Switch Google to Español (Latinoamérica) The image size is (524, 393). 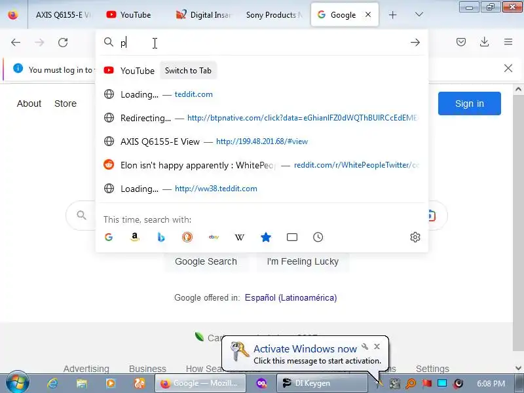coord(291,298)
